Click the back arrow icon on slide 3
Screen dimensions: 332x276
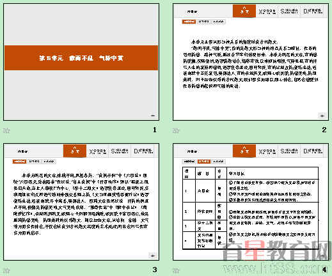click(x=153, y=256)
